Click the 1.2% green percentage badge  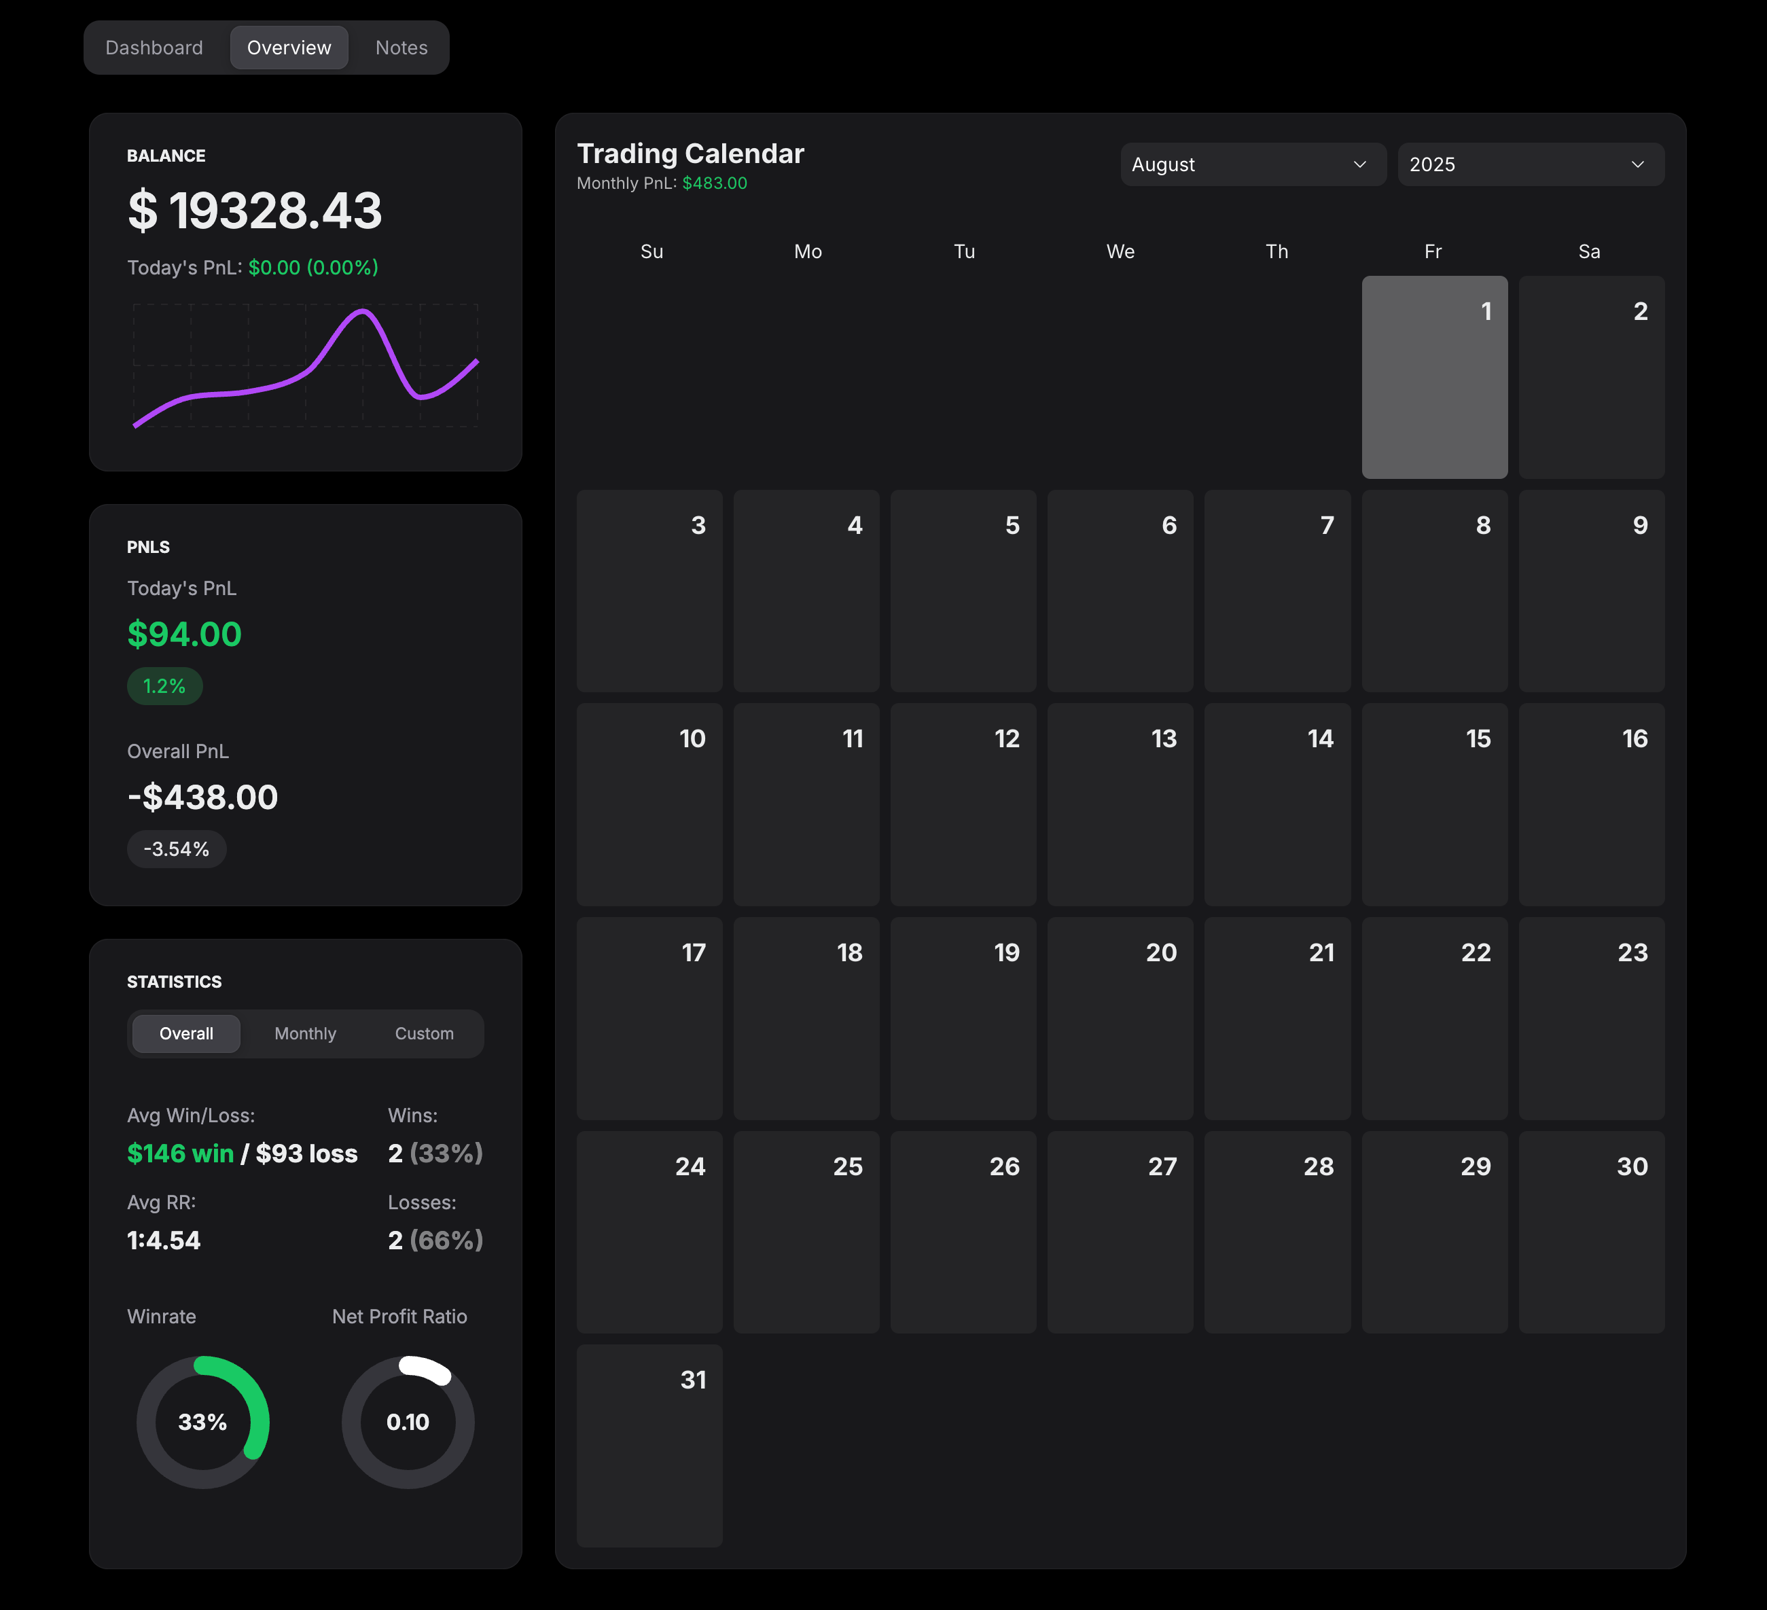click(165, 686)
